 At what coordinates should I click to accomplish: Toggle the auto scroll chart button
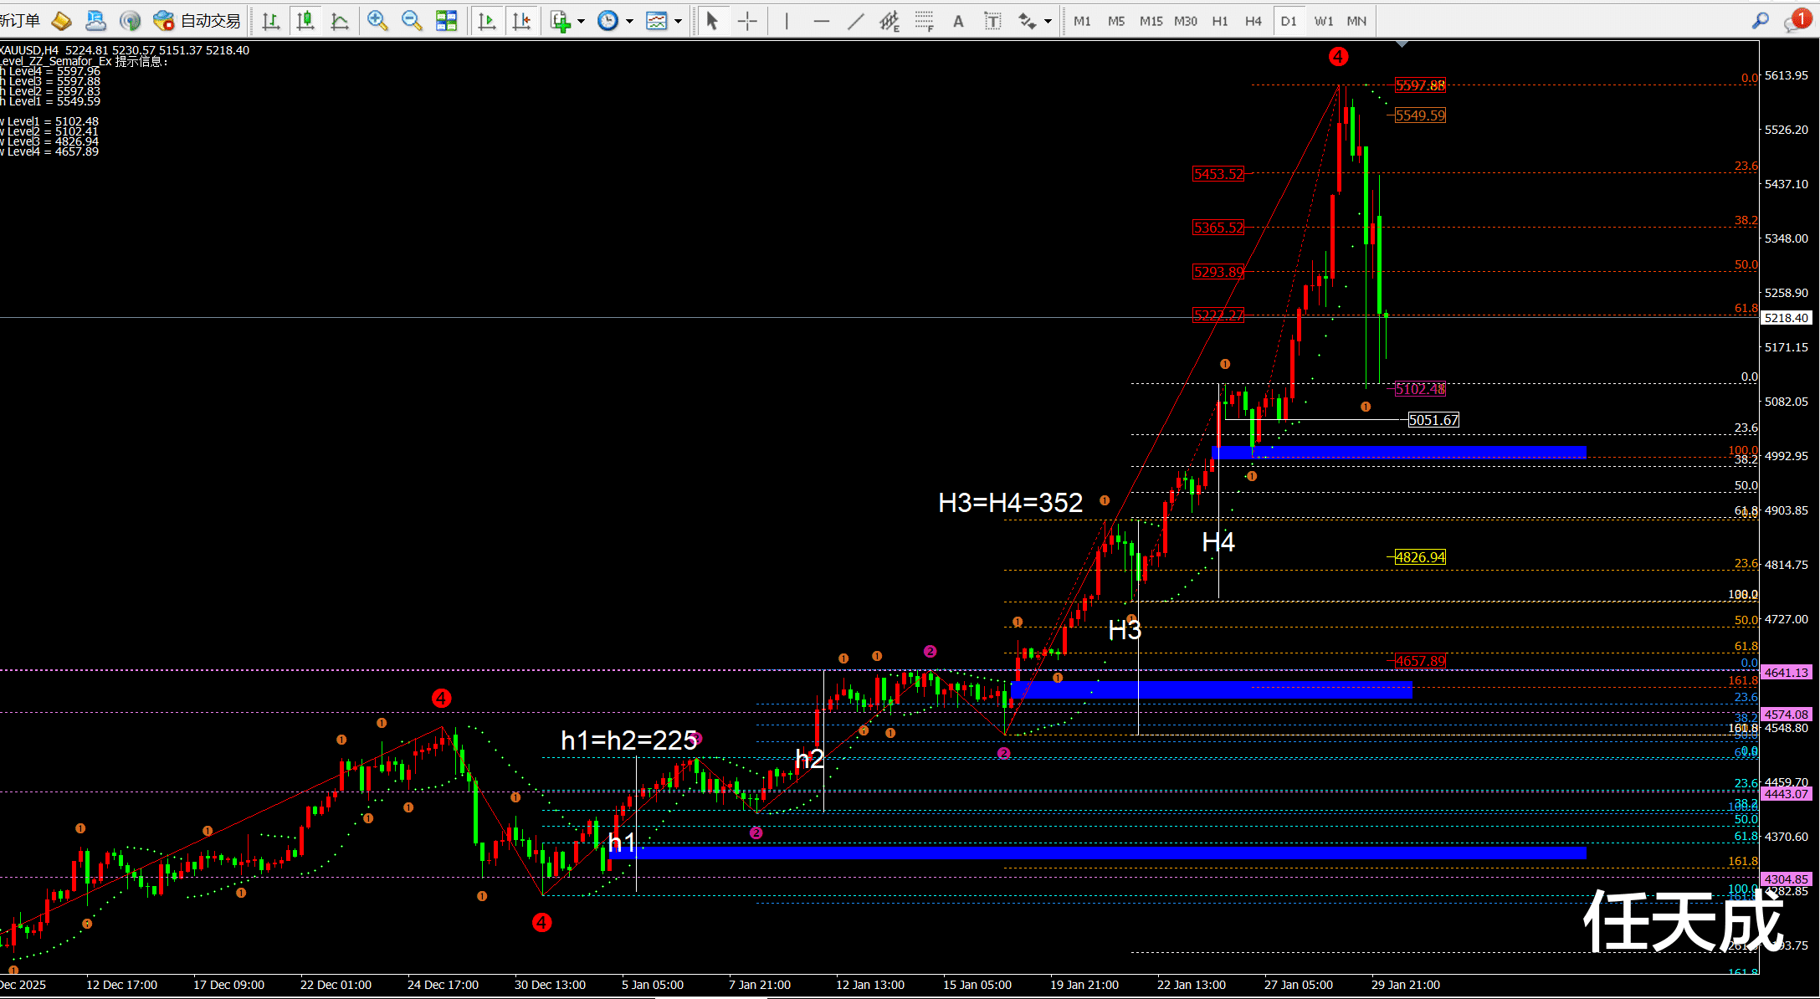[487, 21]
